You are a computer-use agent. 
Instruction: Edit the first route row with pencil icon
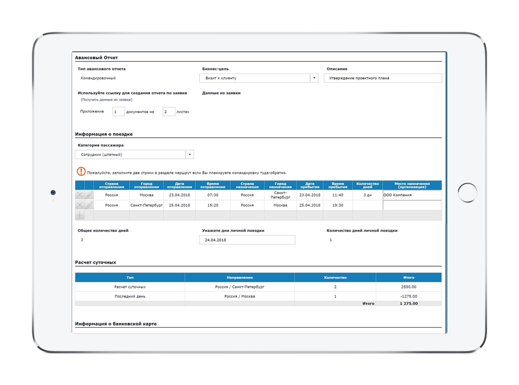[89, 195]
